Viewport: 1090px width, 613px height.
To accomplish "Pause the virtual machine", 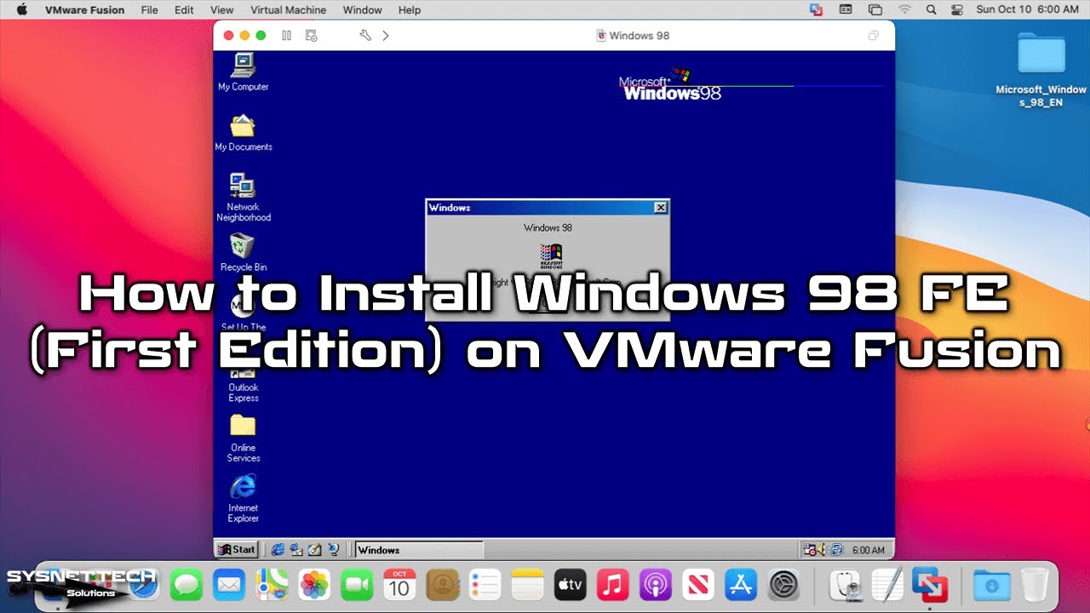I will coord(286,36).
